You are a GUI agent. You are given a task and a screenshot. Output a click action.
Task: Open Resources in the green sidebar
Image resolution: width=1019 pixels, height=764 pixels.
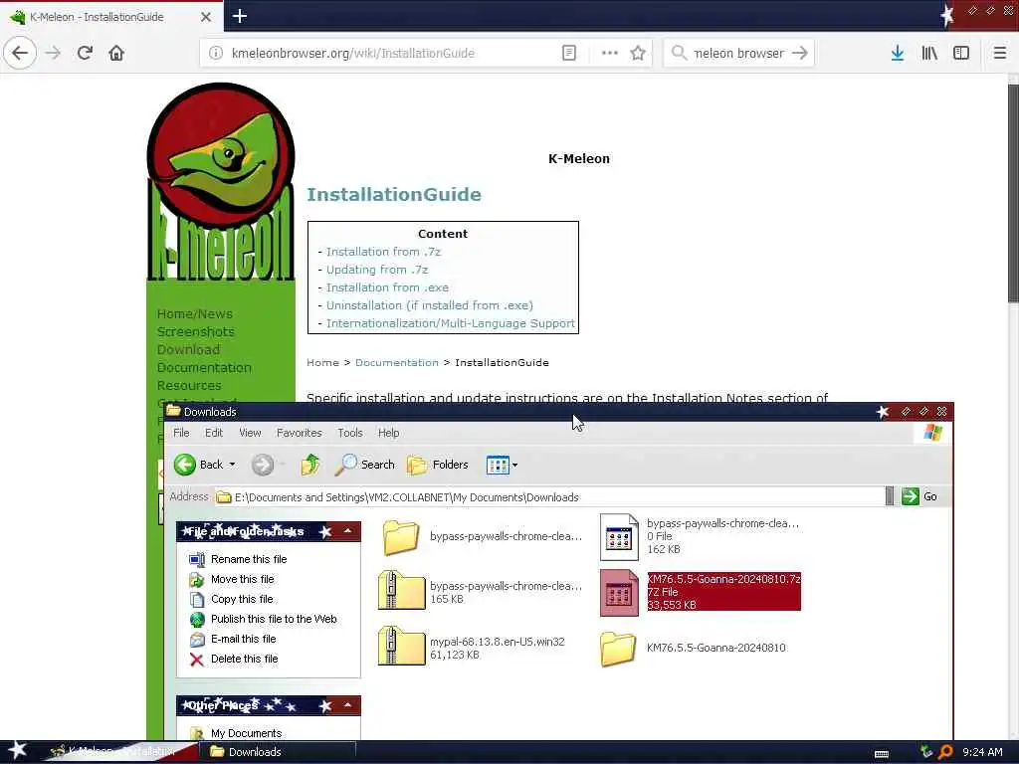tap(189, 385)
